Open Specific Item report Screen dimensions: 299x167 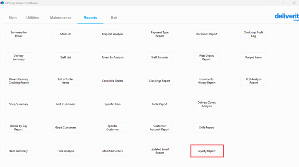tap(113, 104)
